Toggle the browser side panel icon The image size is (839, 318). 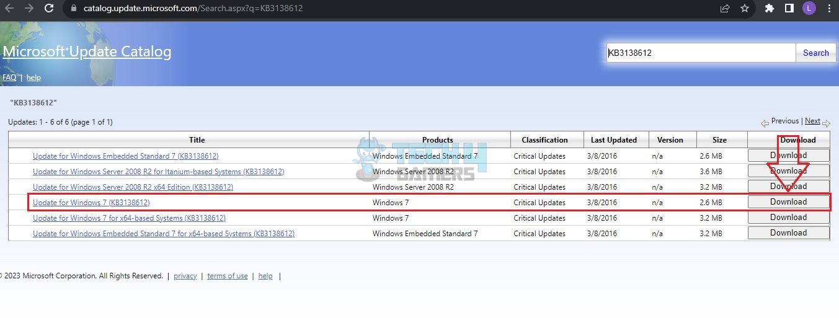[789, 9]
